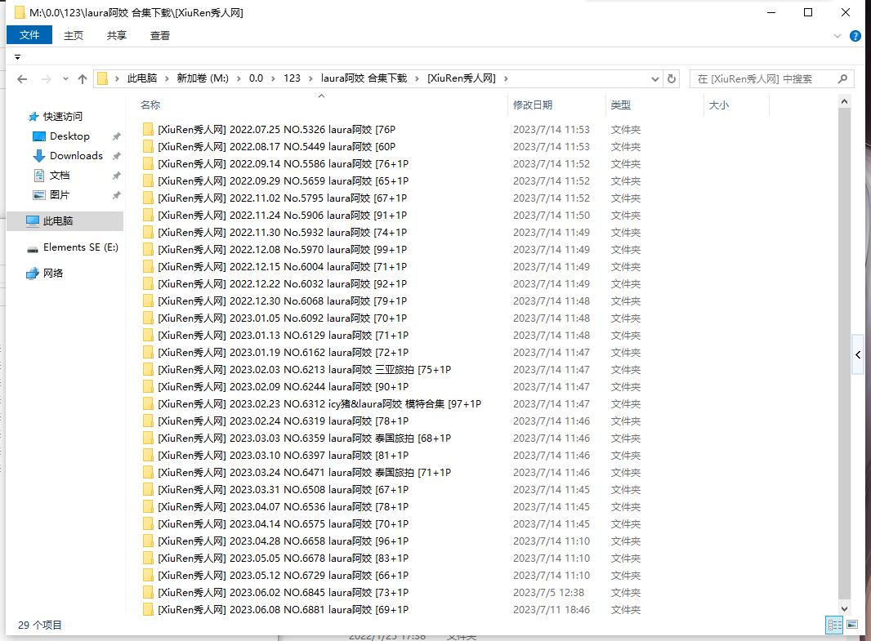
Task: Click the date 2023/7/5 12:38
Action: tap(548, 593)
